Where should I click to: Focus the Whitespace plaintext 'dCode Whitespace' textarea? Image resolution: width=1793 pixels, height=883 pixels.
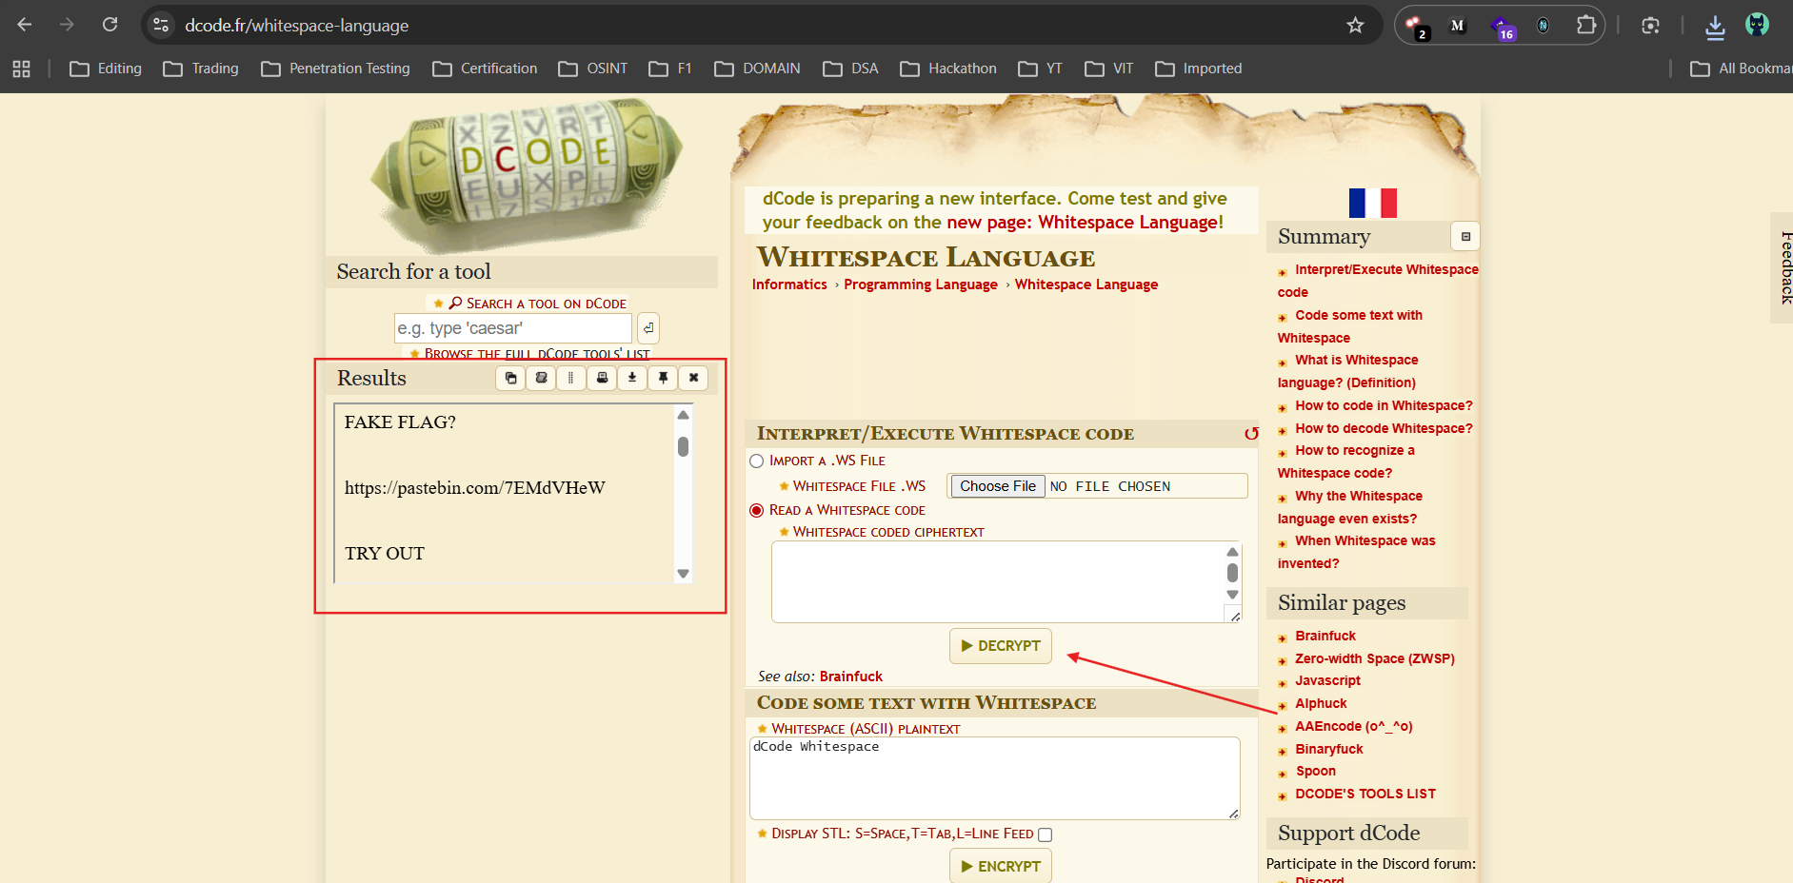(x=995, y=778)
